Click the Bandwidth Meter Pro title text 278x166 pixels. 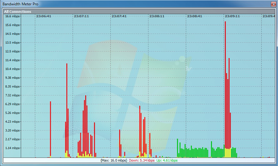click(x=20, y=4)
